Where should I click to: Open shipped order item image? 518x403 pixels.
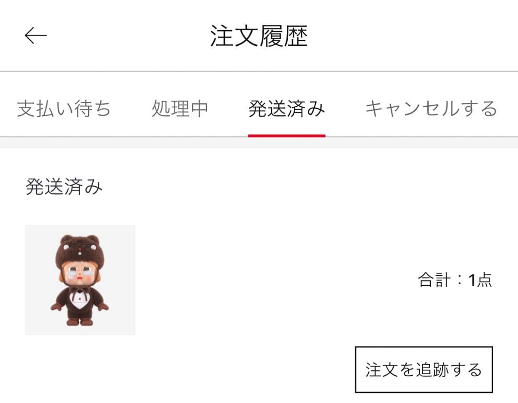point(80,280)
